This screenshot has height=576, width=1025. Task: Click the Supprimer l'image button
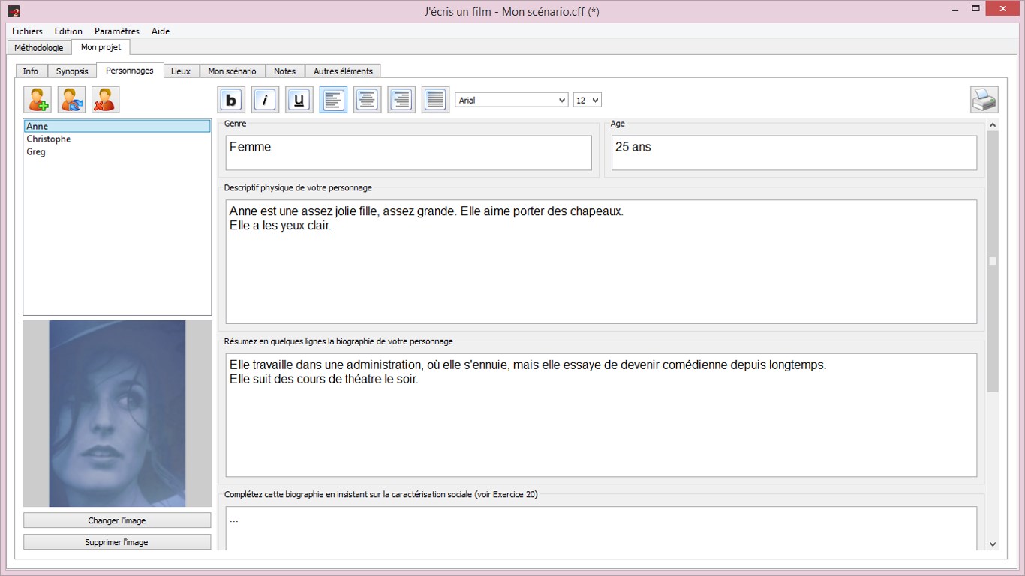(117, 542)
